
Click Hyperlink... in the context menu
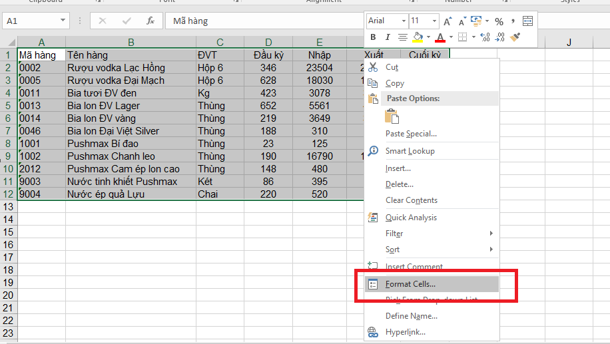pos(405,332)
